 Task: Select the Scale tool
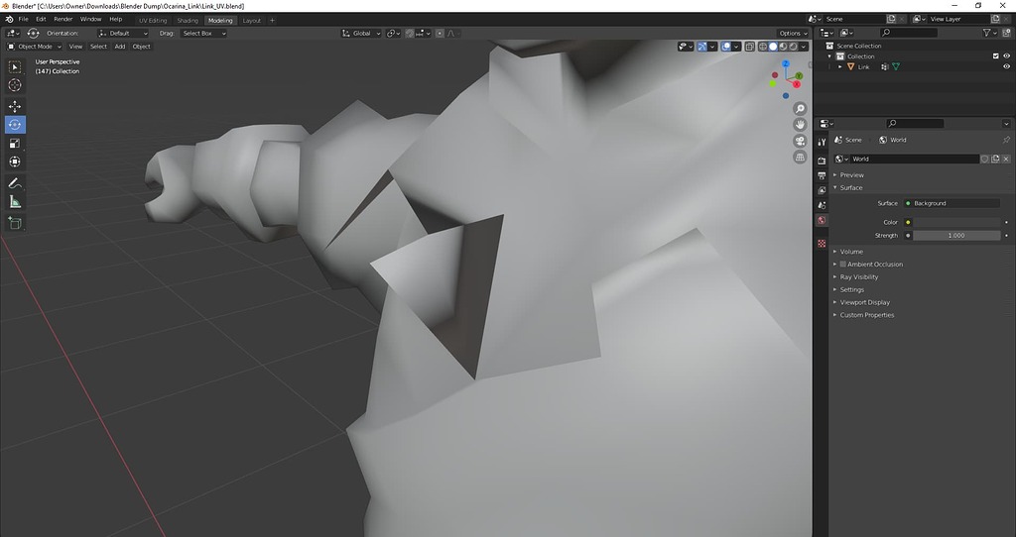(15, 144)
